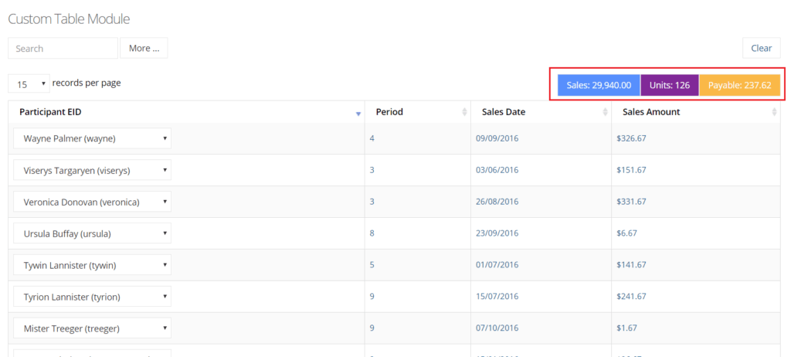This screenshot has width=791, height=357.
Task: Sort by Participant EID column arrow
Action: [x=358, y=114]
